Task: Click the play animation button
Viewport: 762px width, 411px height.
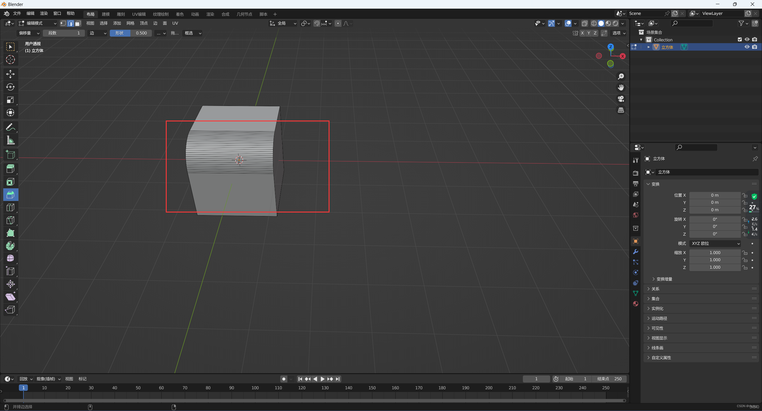Action: pyautogui.click(x=323, y=379)
